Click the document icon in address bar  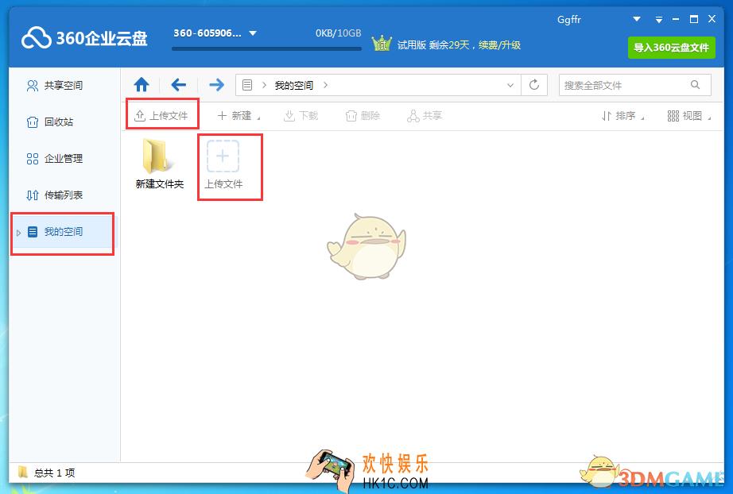click(x=247, y=85)
